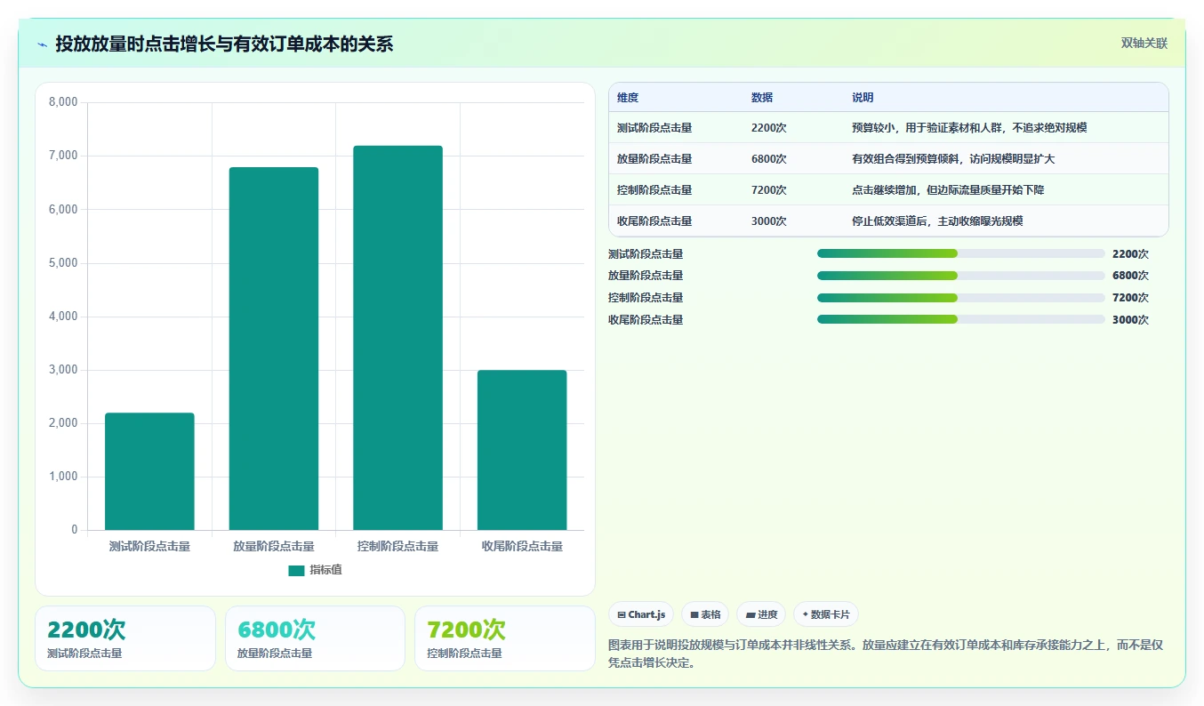Click the table cell 收尾阶段点击量
The width and height of the screenshot is (1204, 706).
[654, 221]
